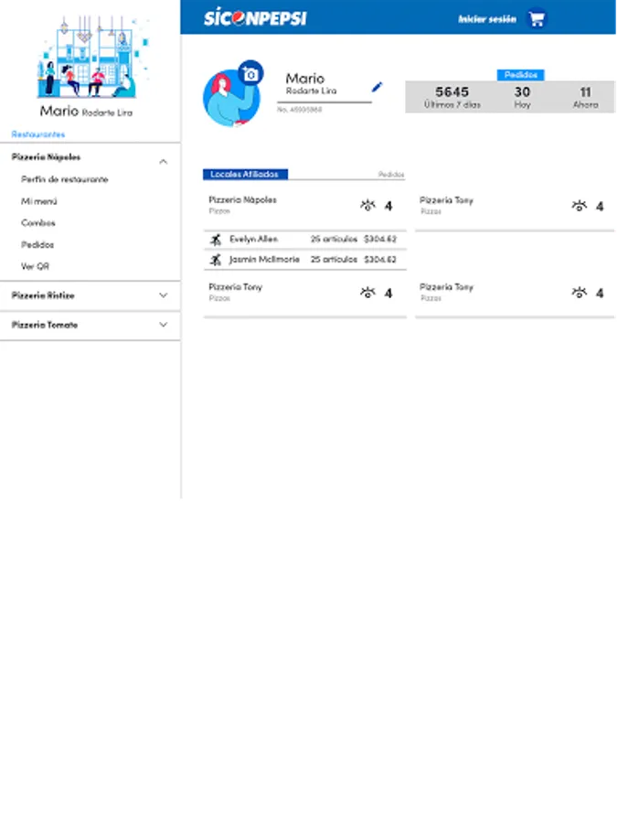This screenshot has width=617, height=823.
Task: Expand the Pizzería Ristizo sidebar section
Action: (x=164, y=295)
